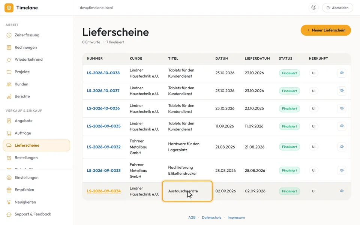Go to Wiederkehrend section
Screen dimensions: 360x225
(x=36, y=60)
